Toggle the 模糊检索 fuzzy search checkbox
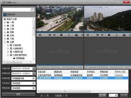 point(5,14)
